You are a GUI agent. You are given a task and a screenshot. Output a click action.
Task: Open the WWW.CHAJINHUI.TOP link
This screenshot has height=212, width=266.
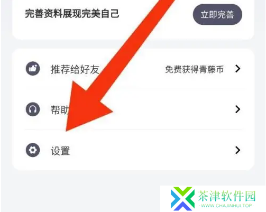[226, 206]
